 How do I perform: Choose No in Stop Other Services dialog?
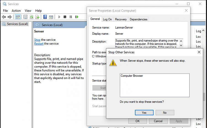pos(165,113)
